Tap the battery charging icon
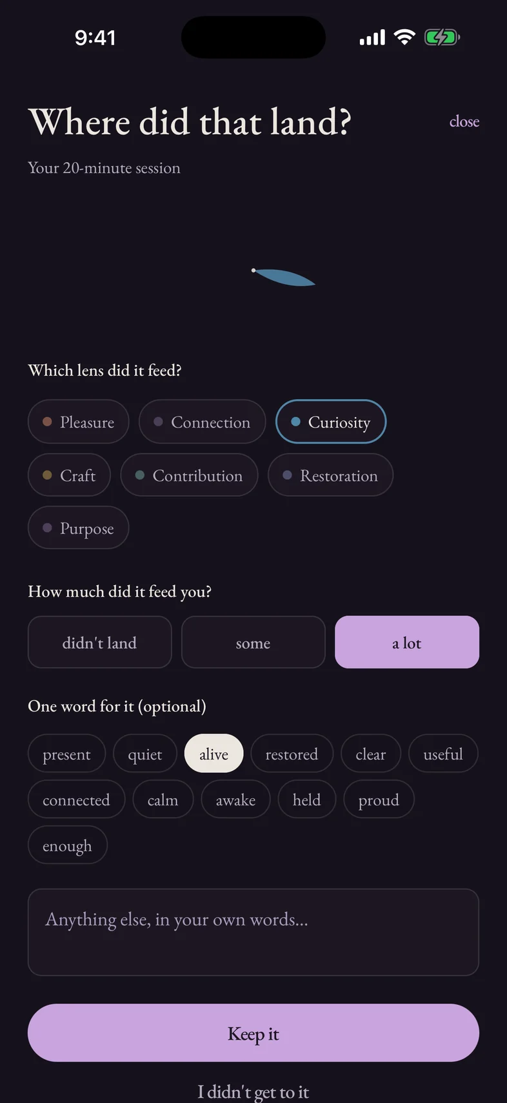Screen dimensions: 507x1103 (x=442, y=37)
